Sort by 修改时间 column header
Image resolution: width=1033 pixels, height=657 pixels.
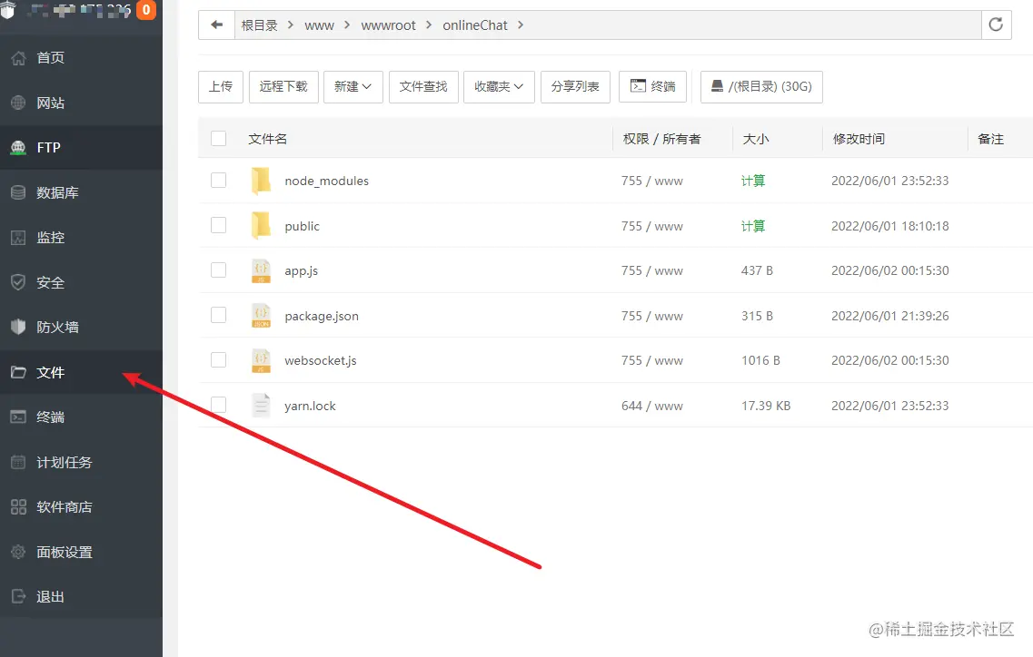(859, 139)
